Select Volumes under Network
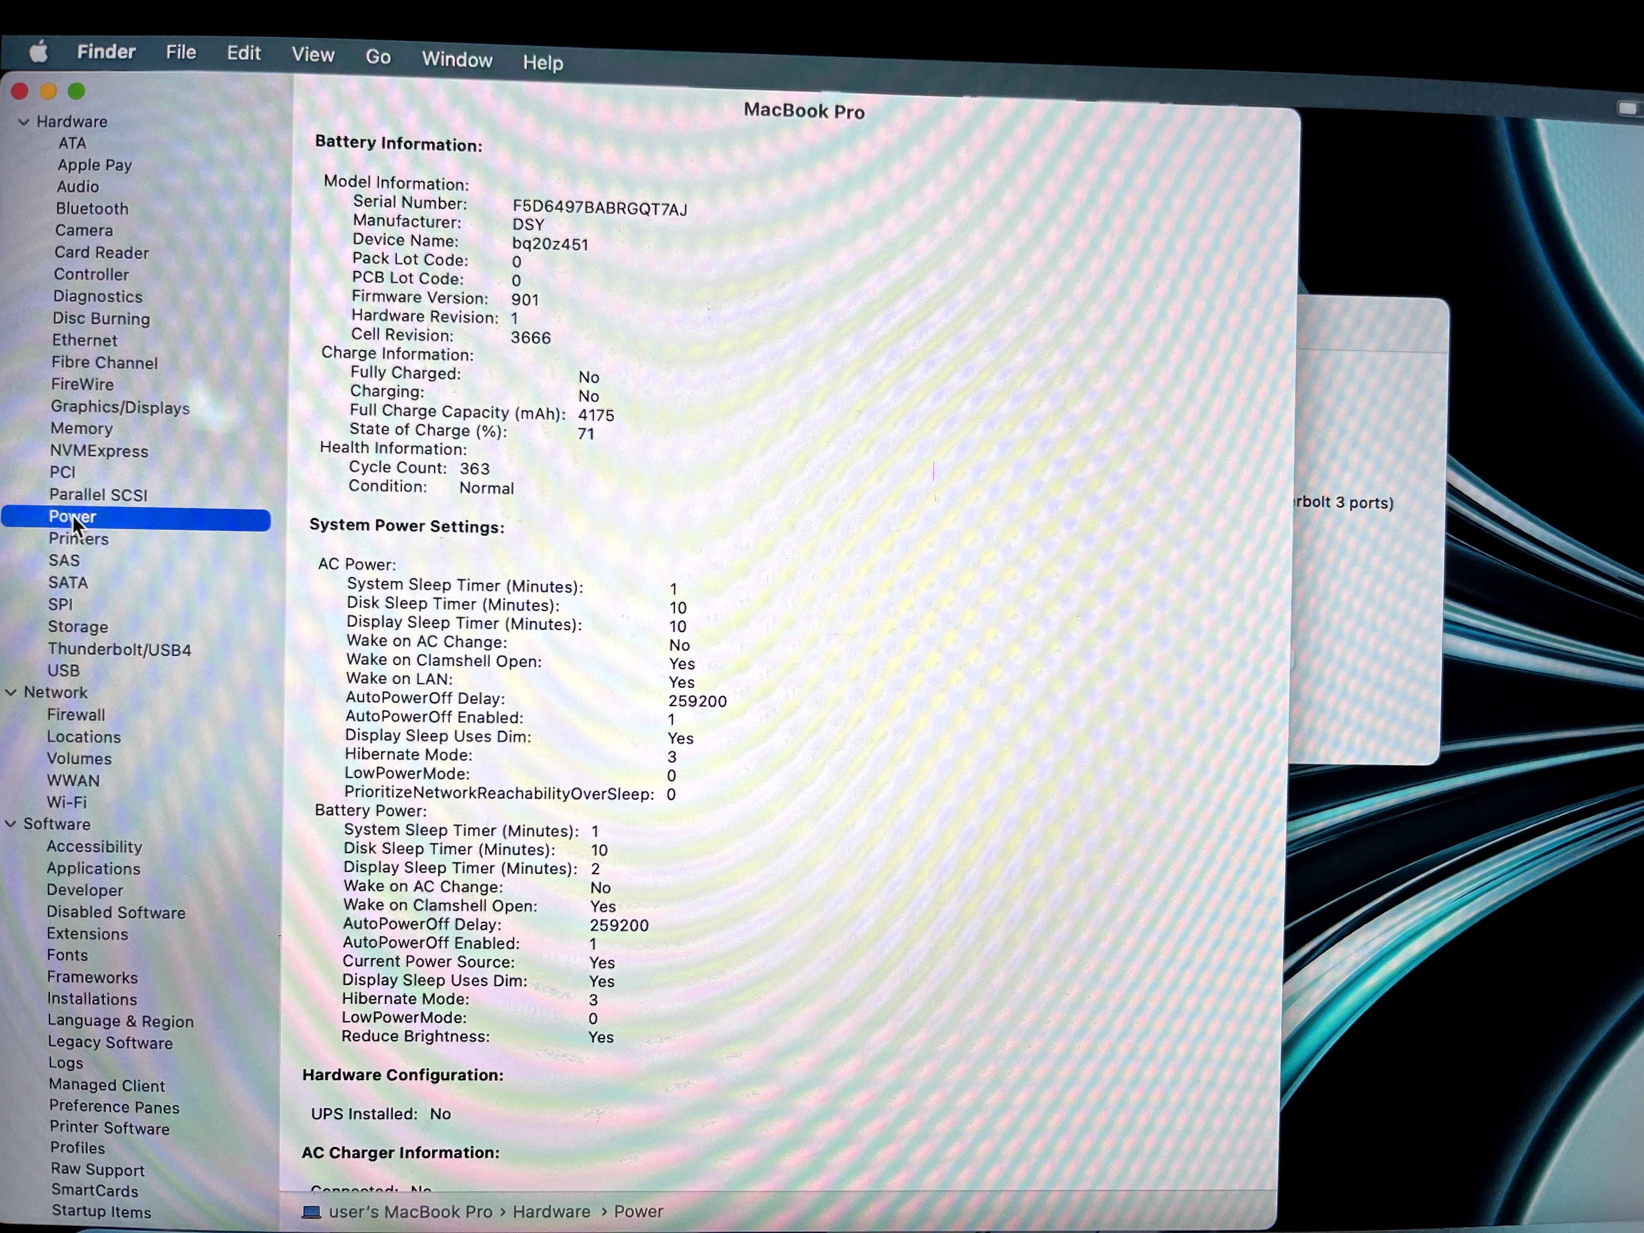This screenshot has height=1233, width=1644. [x=80, y=759]
